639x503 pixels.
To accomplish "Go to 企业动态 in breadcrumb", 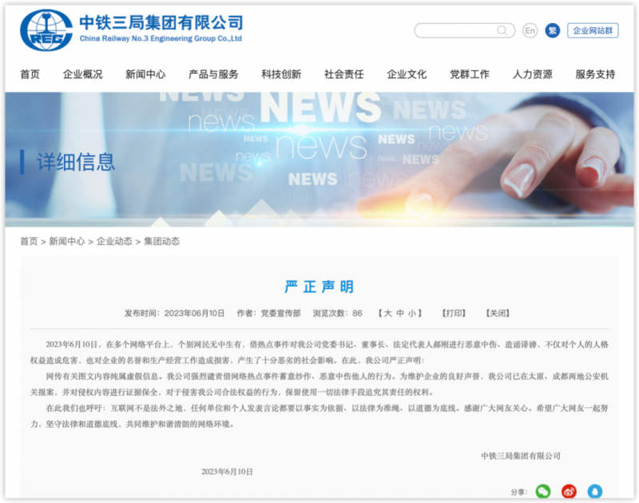I will 114,241.
